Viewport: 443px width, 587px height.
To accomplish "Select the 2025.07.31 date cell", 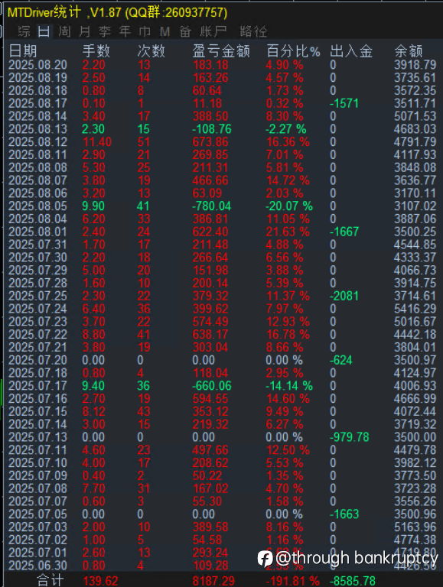I will [37, 245].
